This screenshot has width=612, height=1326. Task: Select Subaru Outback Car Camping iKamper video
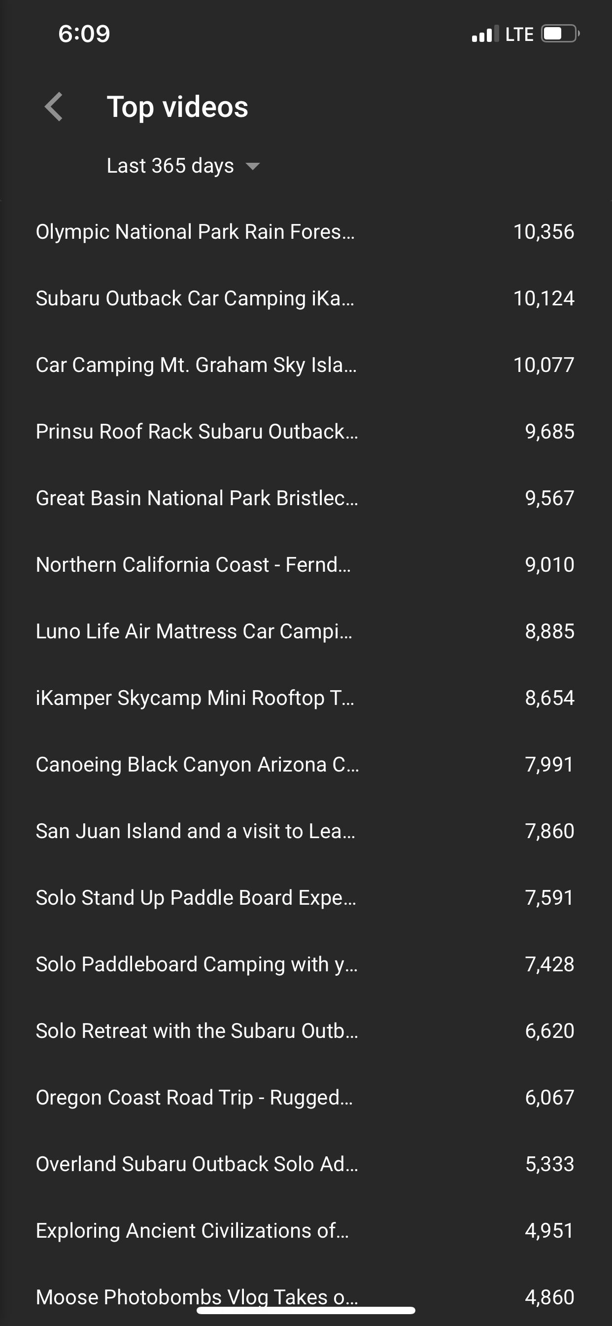point(195,298)
